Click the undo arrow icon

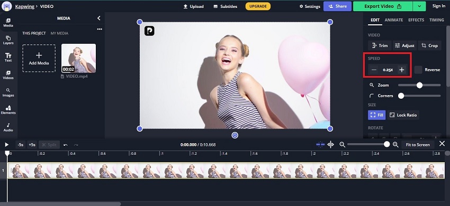point(66,145)
